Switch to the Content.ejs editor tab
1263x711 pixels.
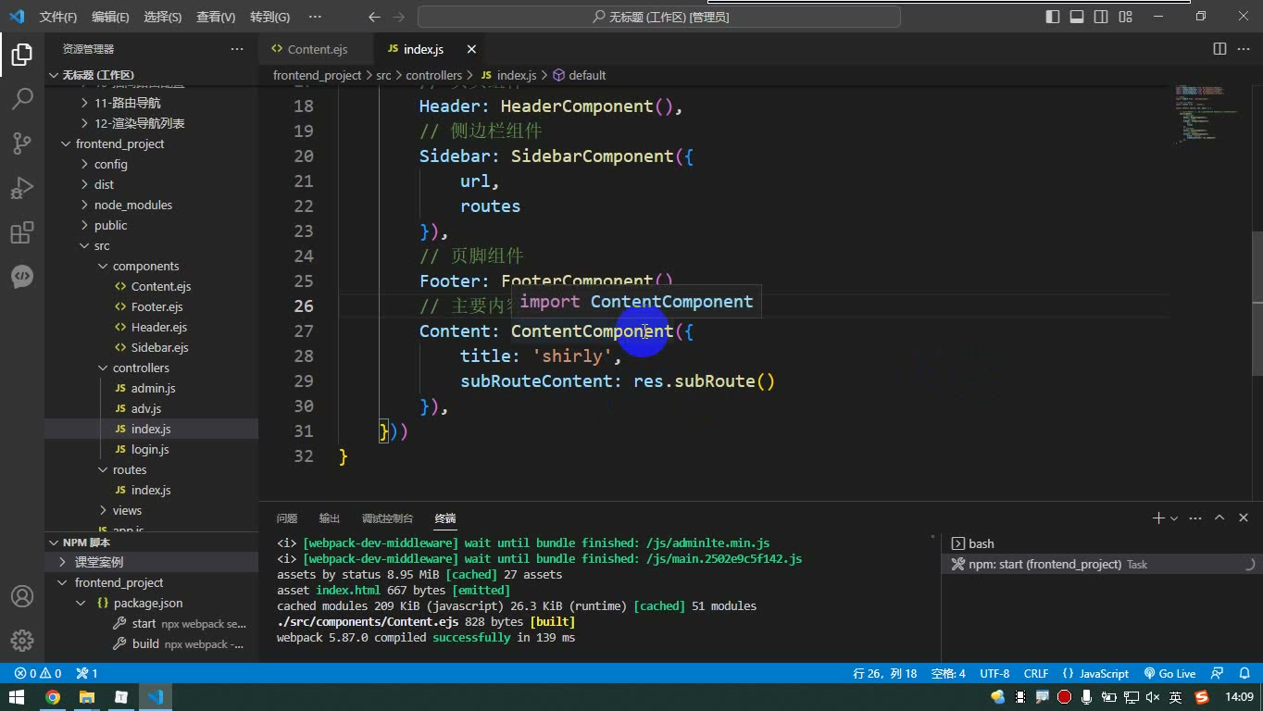[x=318, y=49]
